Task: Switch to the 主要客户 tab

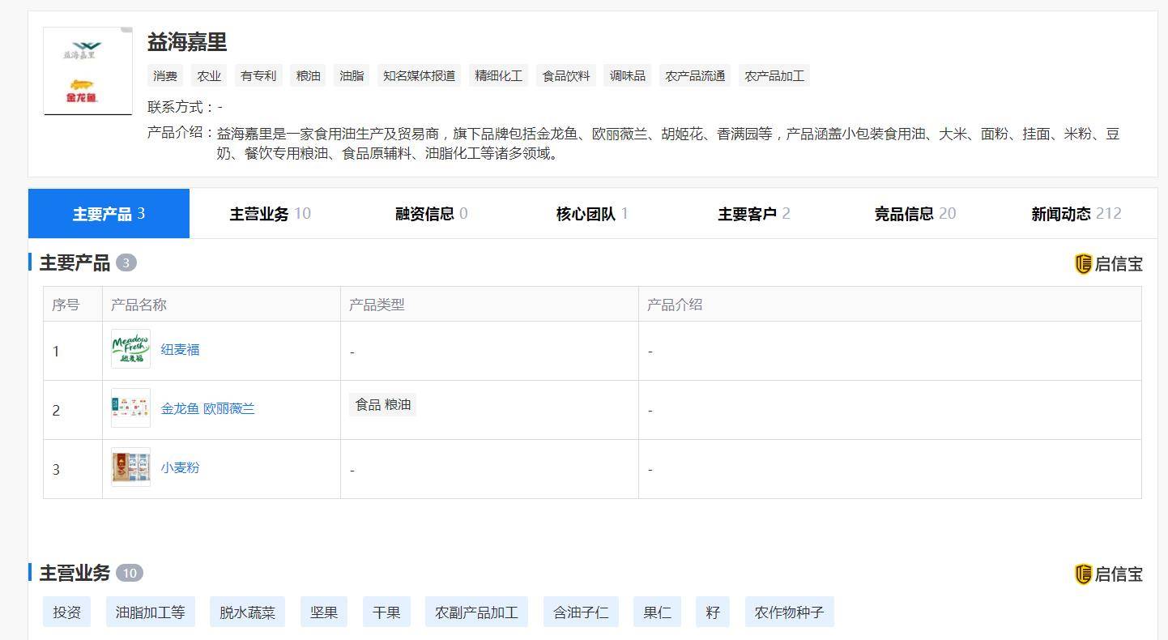Action: [753, 214]
